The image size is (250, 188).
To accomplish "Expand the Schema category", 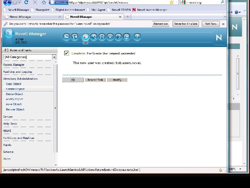I will click(8, 152).
